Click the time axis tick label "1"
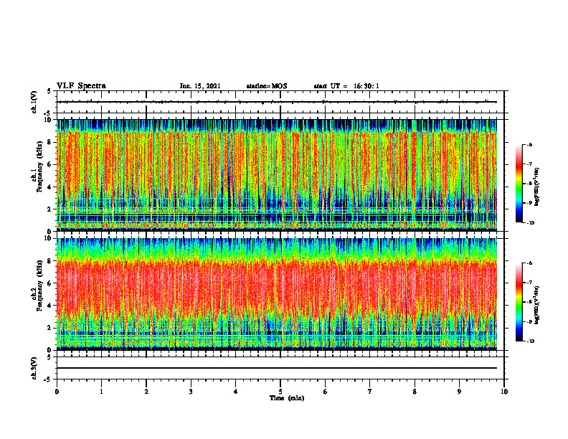This screenshot has height=439, width=568. click(101, 392)
